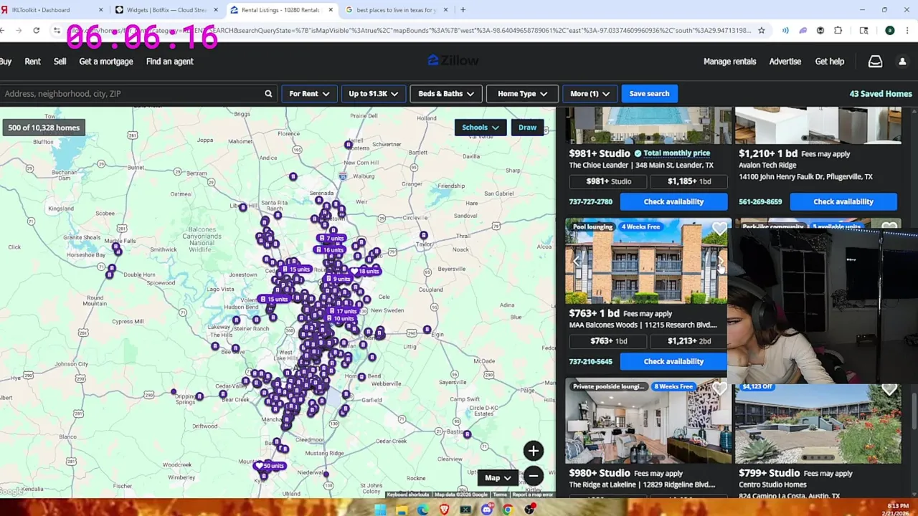Open the Home Type filter
This screenshot has width=918, height=516.
pyautogui.click(x=522, y=94)
